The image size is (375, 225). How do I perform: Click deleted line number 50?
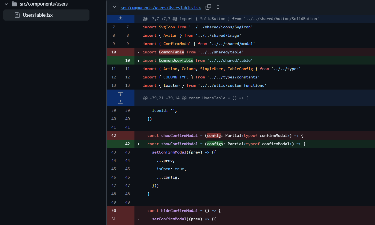[114, 211]
